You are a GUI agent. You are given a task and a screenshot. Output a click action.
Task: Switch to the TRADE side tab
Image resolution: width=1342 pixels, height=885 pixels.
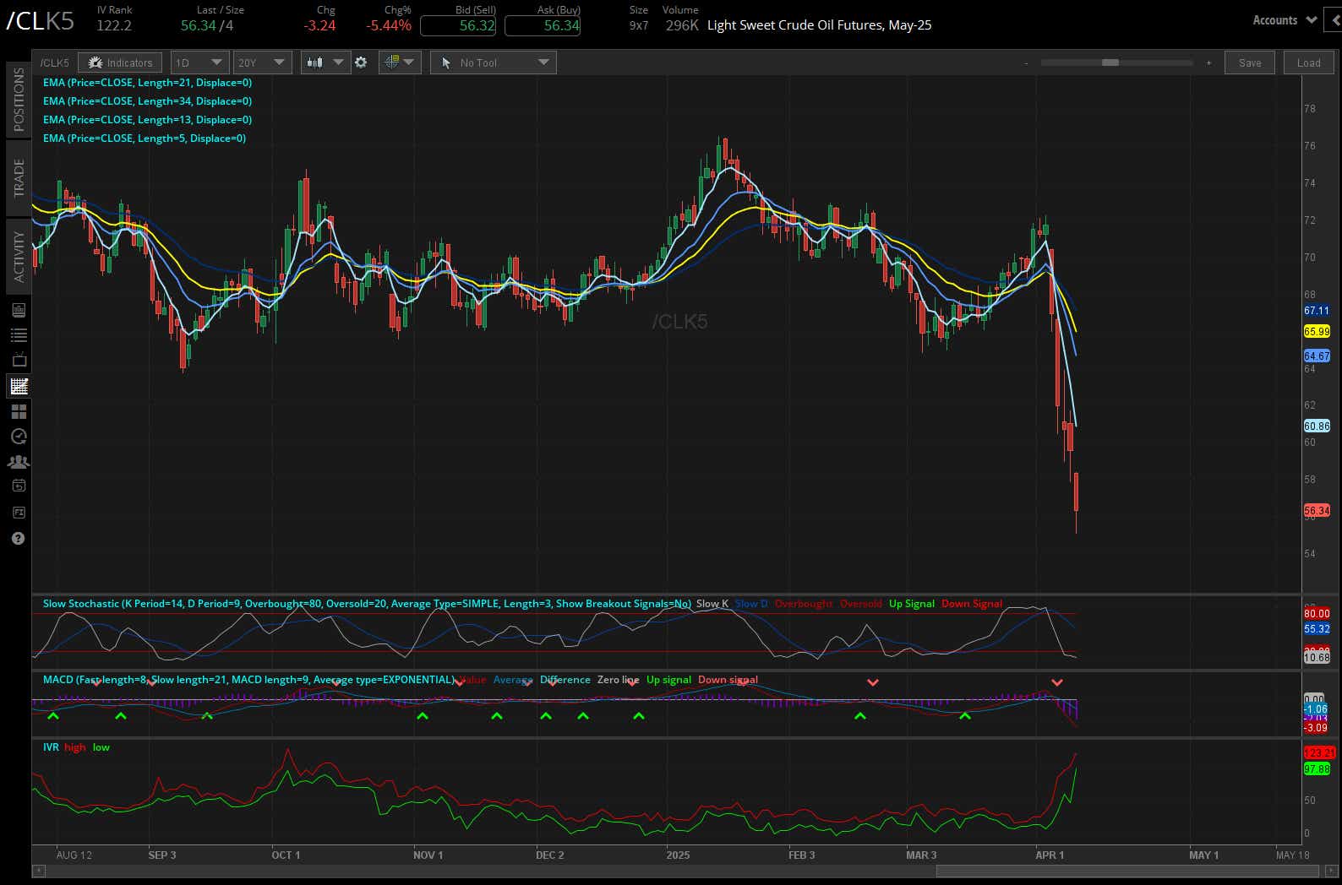19,177
